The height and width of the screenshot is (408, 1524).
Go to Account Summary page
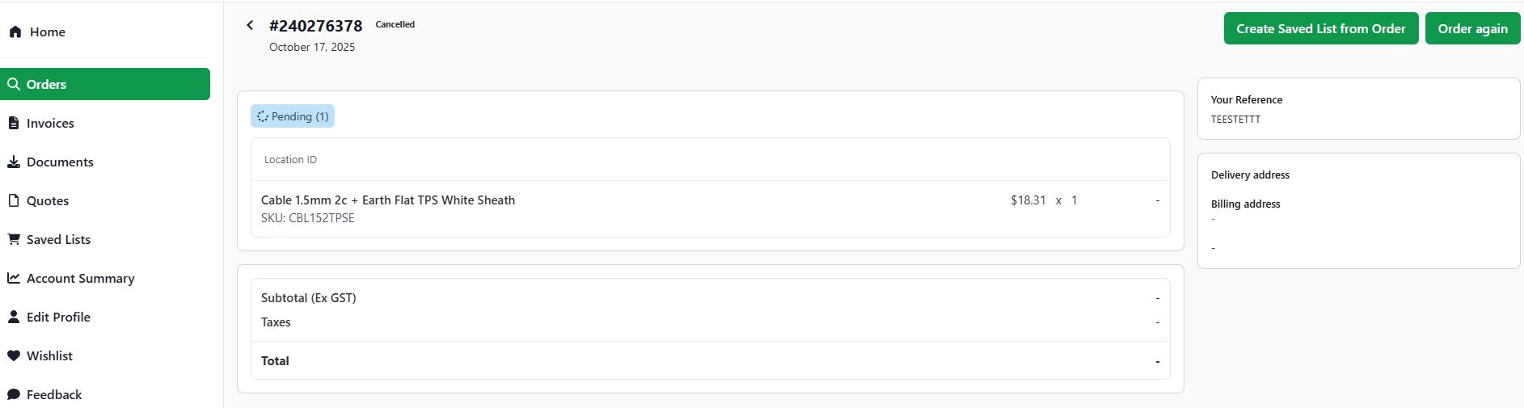pyautogui.click(x=80, y=278)
